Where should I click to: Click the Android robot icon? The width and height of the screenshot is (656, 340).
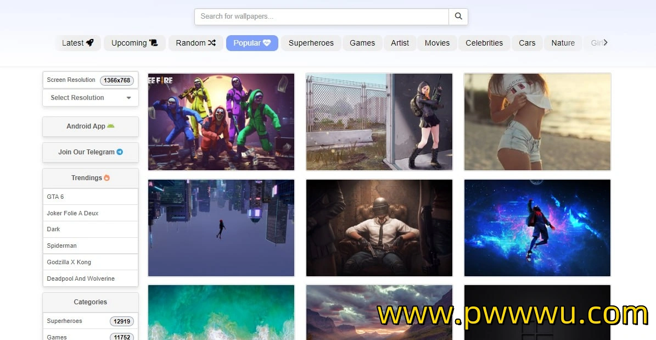(x=110, y=126)
